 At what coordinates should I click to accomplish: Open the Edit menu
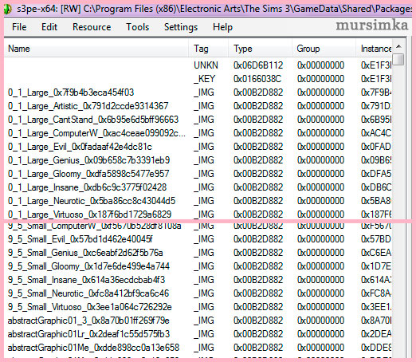(49, 27)
